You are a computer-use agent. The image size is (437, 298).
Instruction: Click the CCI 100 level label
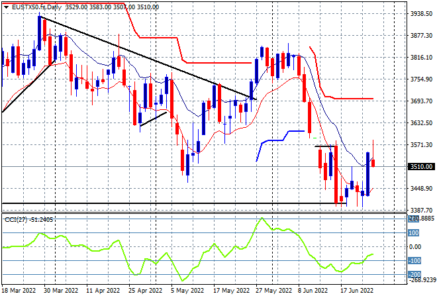point(414,232)
